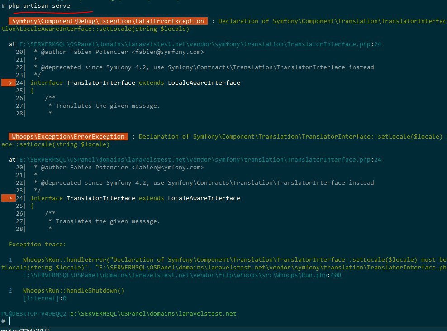Click the current directory path in prompt
Screen dimensions: 447x331
[x=153, y=314]
